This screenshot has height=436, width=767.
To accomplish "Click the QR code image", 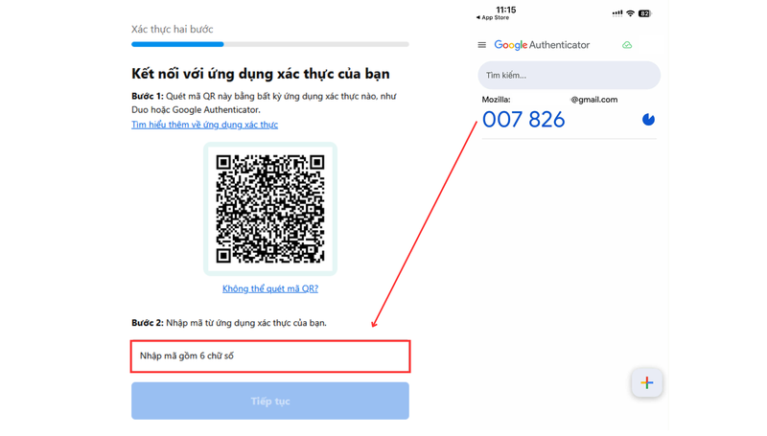I will pyautogui.click(x=270, y=209).
